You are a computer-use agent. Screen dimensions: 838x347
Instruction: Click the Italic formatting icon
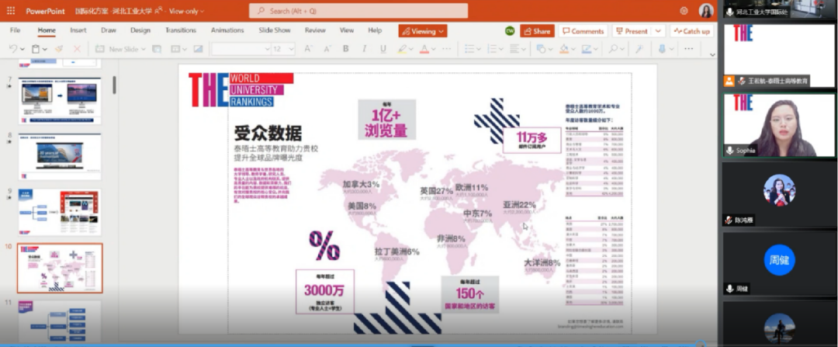[x=365, y=49]
